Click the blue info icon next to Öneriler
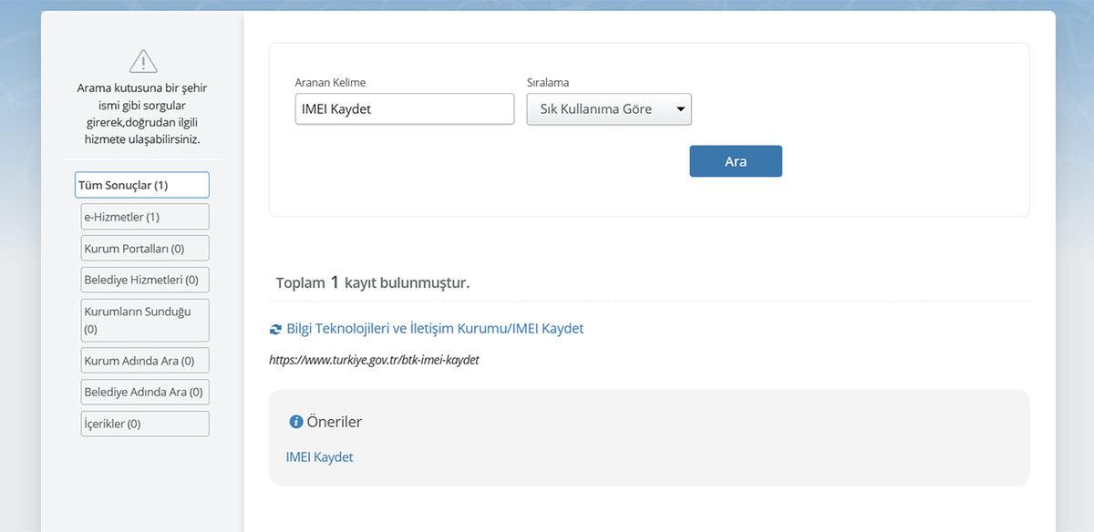Screen dimensions: 1094x532 pyautogui.click(x=295, y=422)
